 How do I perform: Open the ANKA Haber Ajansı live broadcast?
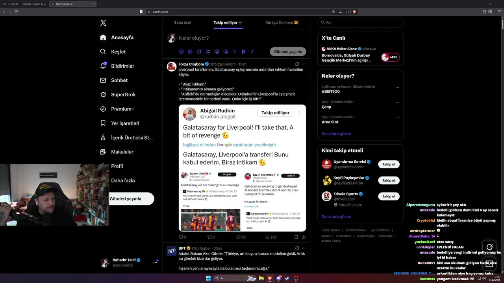pos(360,55)
